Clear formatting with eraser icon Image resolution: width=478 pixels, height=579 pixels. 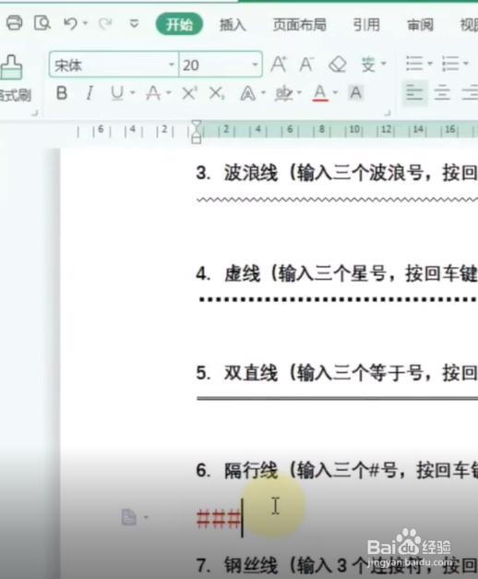[x=338, y=65]
